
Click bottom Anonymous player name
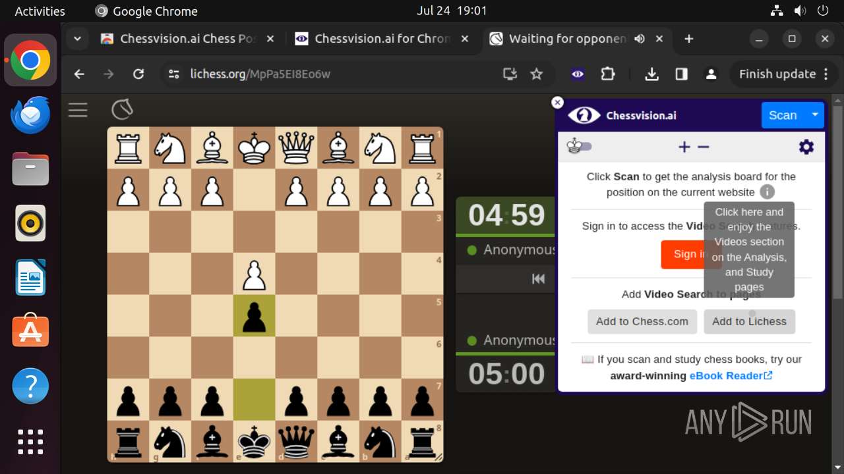click(519, 340)
